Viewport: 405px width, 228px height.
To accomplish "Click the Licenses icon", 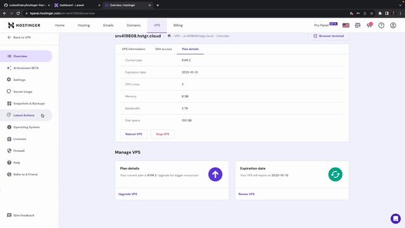I will [9, 139].
